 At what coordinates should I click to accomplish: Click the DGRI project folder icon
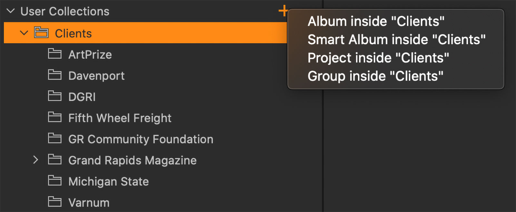coord(55,96)
